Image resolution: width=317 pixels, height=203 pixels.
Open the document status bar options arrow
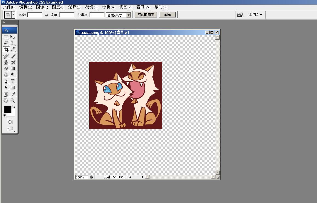(x=143, y=177)
